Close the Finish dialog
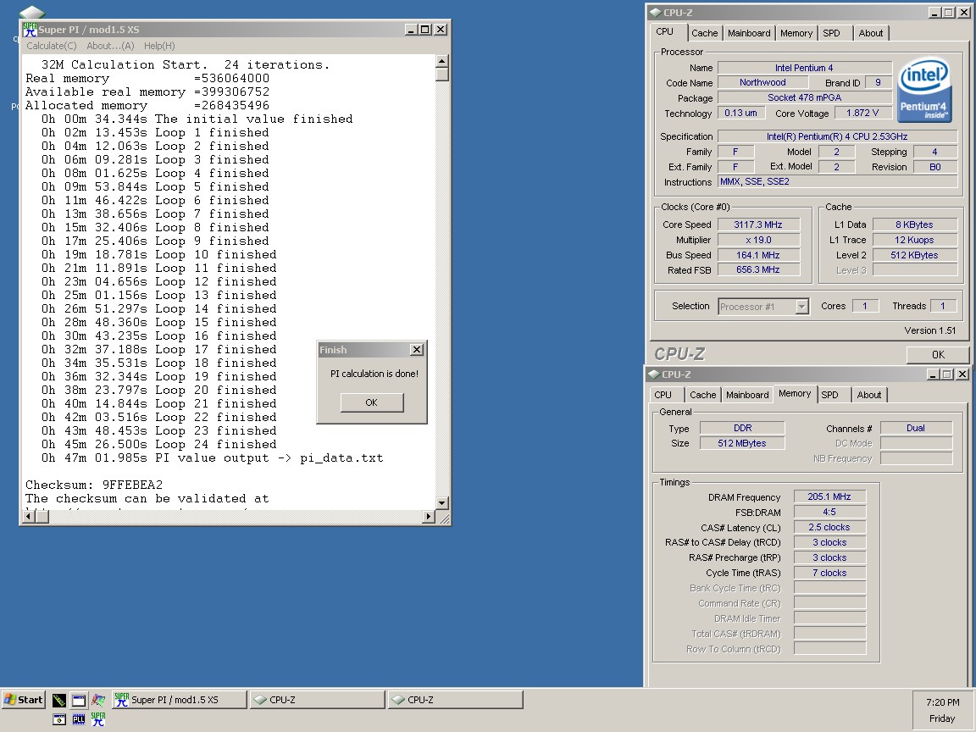The image size is (976, 732). pyautogui.click(x=417, y=350)
